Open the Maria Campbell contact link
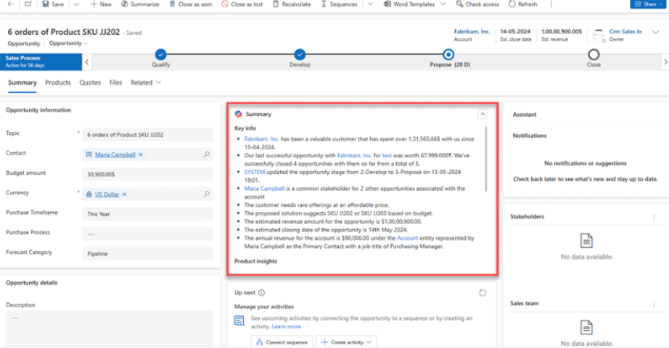 (x=115, y=154)
